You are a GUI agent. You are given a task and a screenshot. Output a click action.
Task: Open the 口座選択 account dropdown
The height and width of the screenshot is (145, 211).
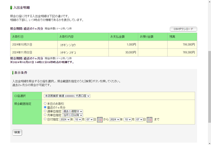[x=67, y=96]
